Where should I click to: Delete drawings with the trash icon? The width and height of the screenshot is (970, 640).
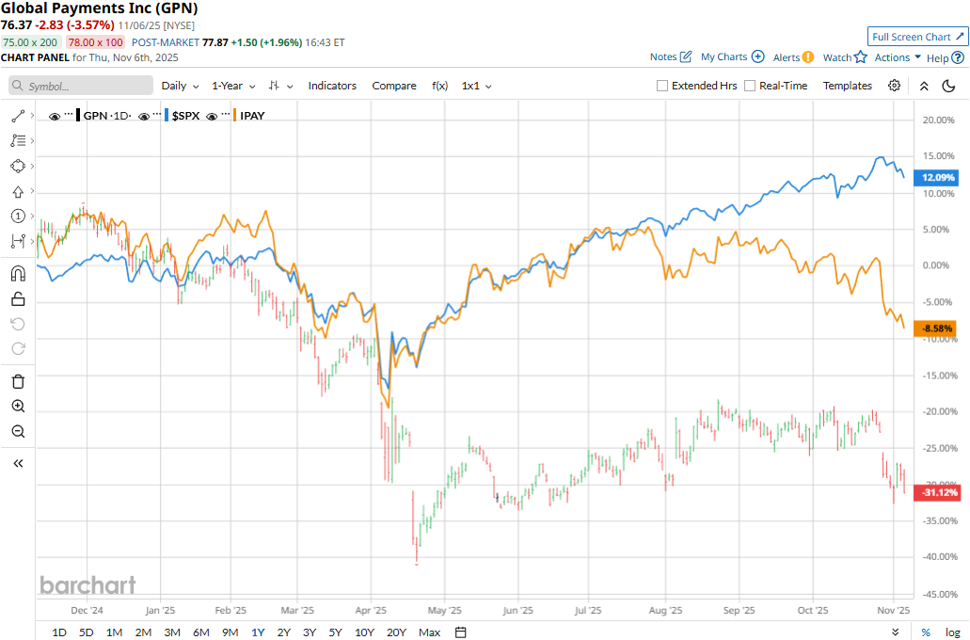[x=18, y=381]
